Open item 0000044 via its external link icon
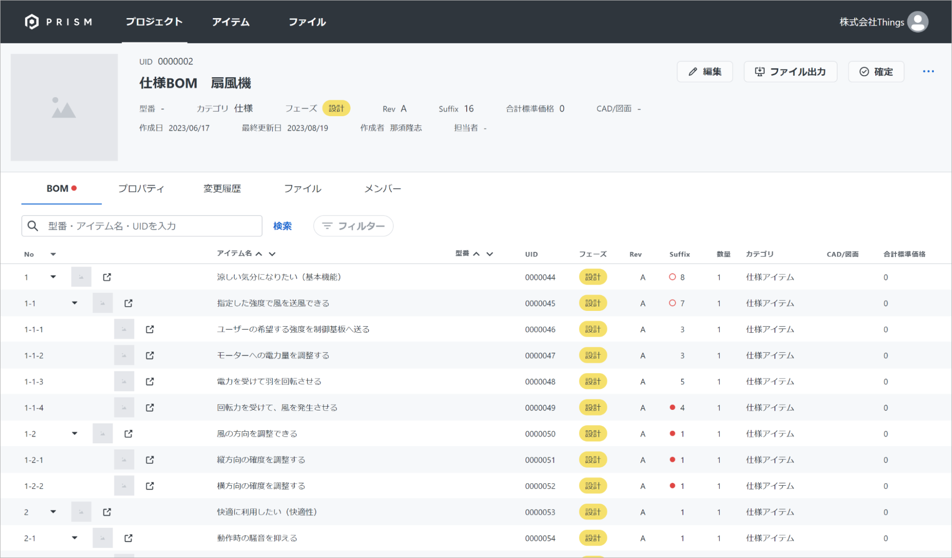This screenshot has height=558, width=952. click(107, 277)
